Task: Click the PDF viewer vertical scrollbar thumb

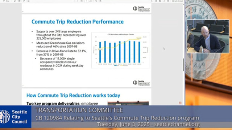Action: click(x=183, y=65)
